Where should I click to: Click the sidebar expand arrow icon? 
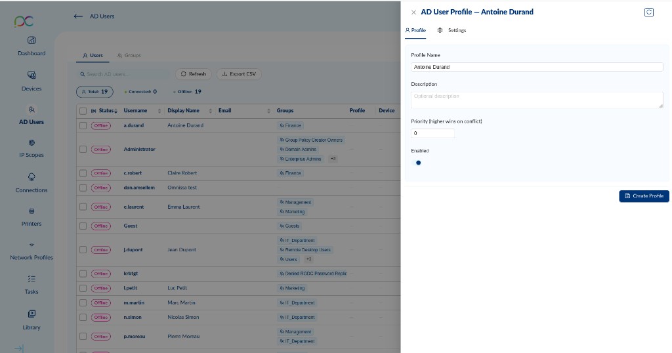(x=19, y=348)
